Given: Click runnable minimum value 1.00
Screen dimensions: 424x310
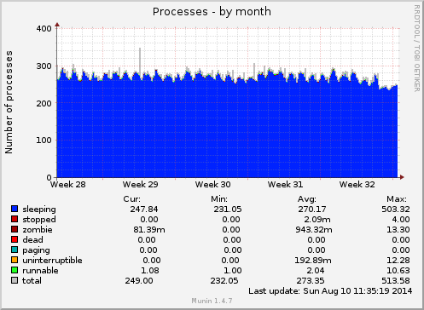Looking at the screenshot, I should pos(233,271).
